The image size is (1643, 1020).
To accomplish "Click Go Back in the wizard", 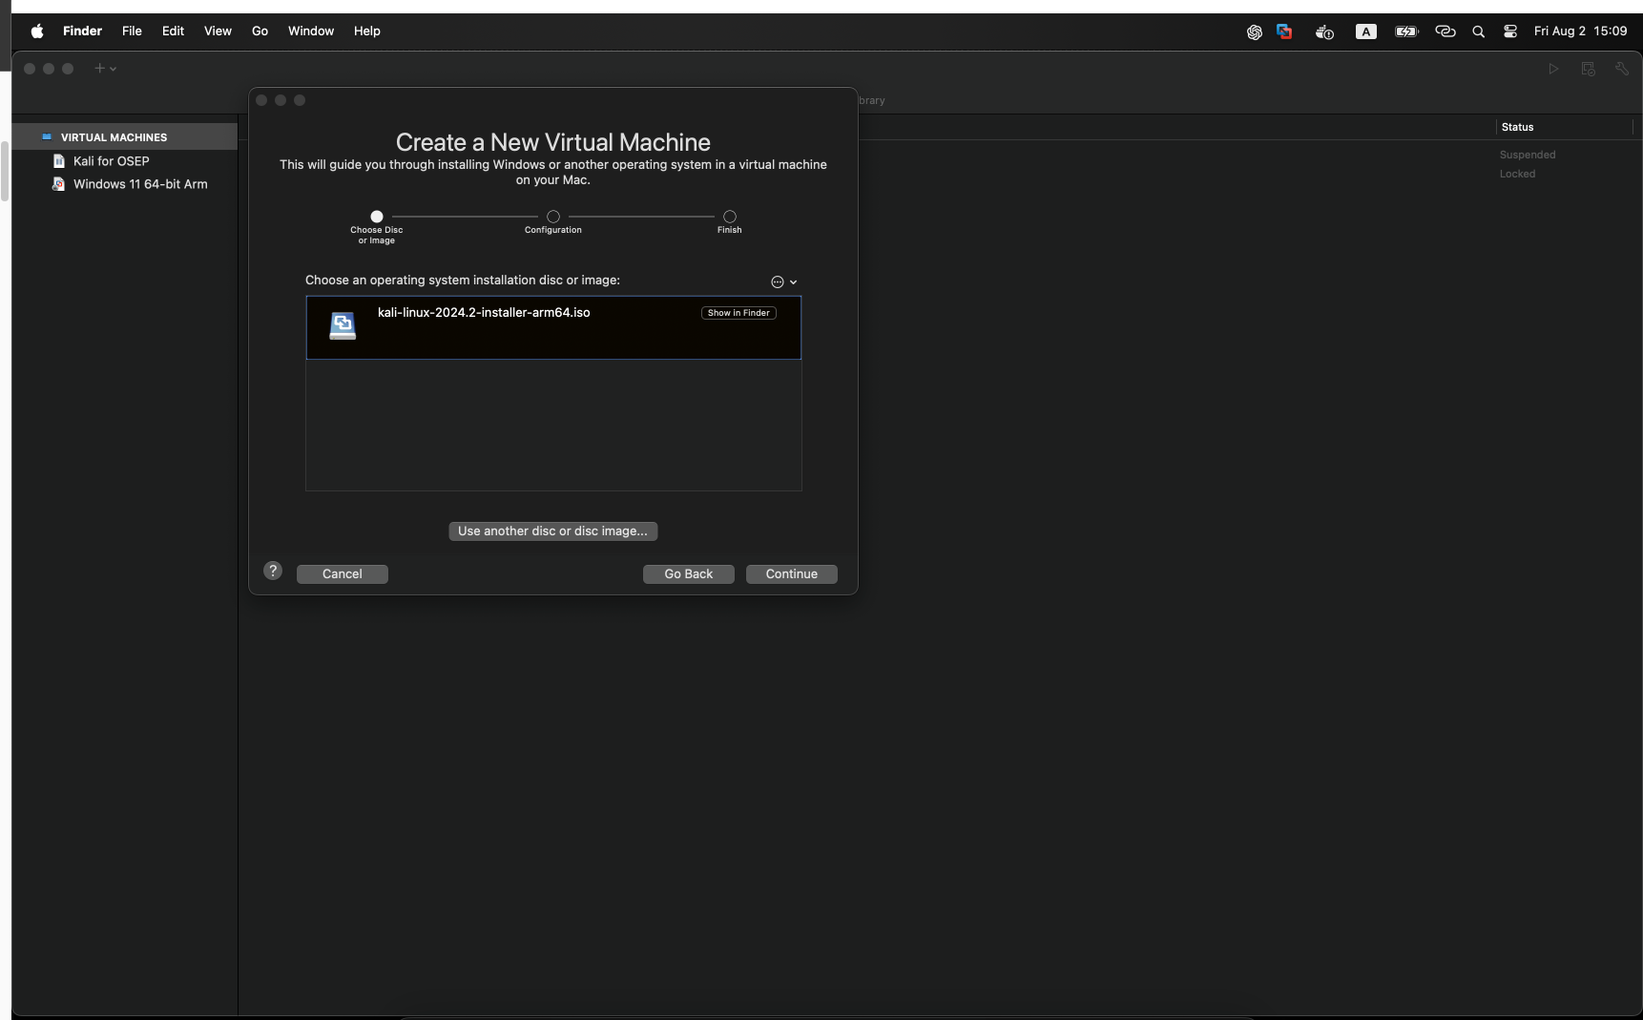I will [x=688, y=573].
